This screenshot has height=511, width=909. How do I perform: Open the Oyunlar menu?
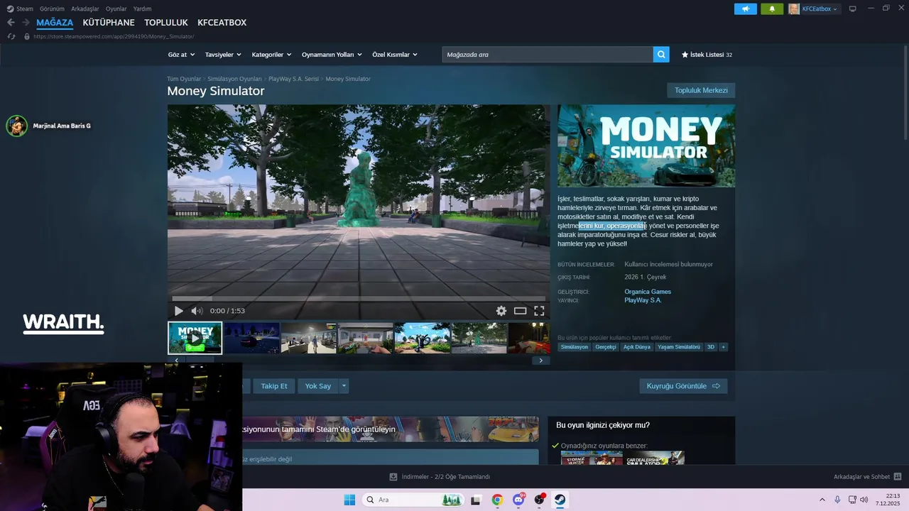(116, 9)
